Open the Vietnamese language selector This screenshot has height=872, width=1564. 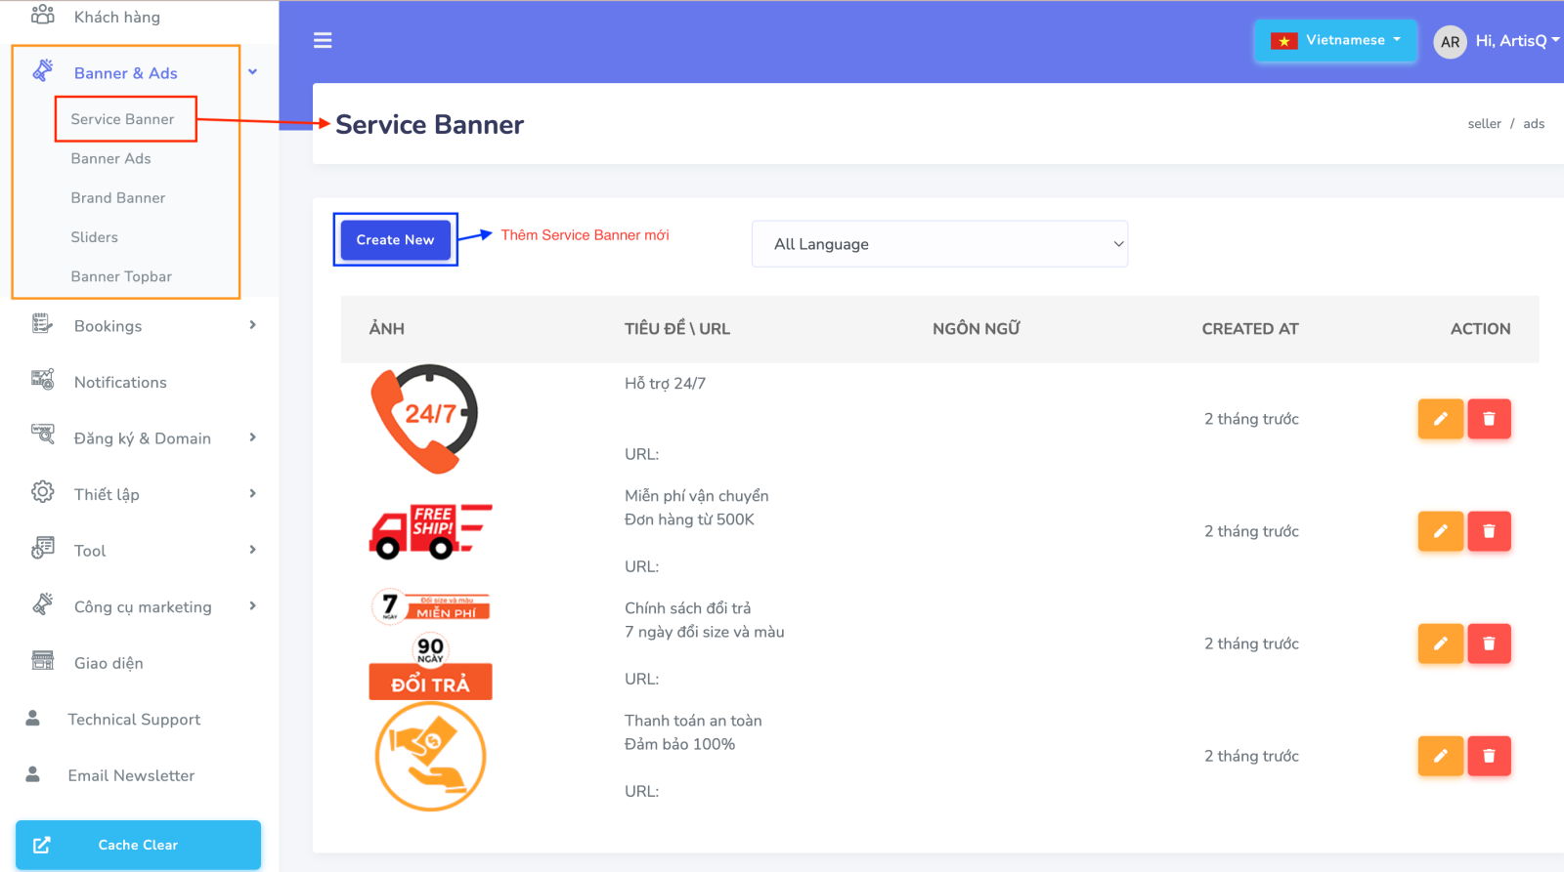click(1335, 41)
